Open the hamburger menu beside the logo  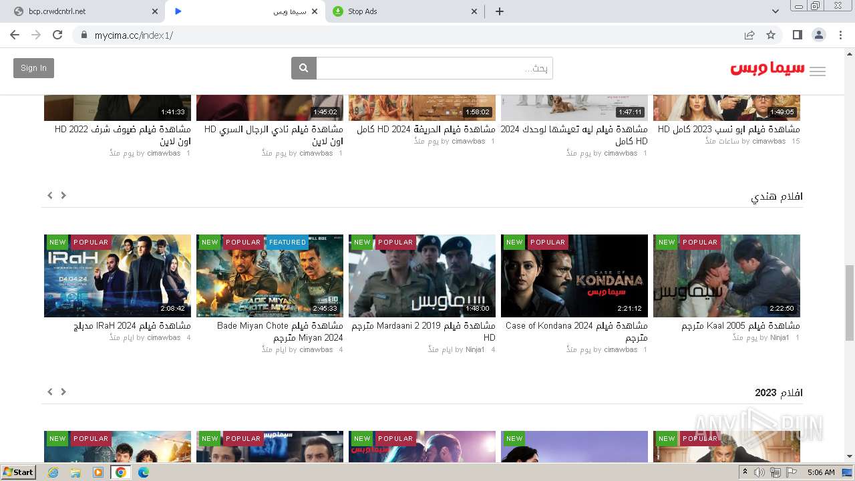(818, 71)
